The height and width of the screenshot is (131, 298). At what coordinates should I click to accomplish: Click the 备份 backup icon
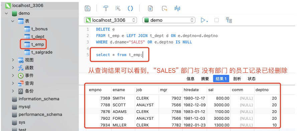21,91
